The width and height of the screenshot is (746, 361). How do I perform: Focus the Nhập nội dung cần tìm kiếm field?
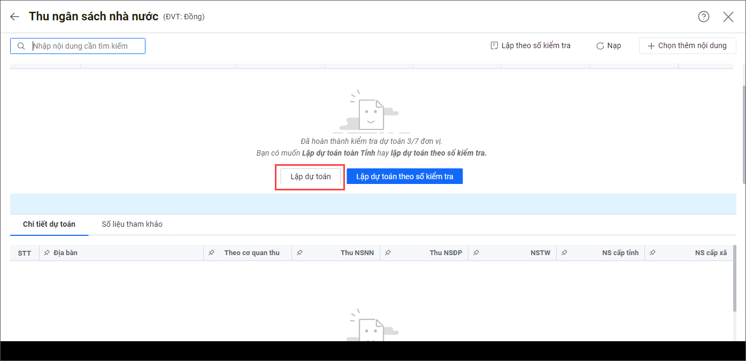(86, 46)
